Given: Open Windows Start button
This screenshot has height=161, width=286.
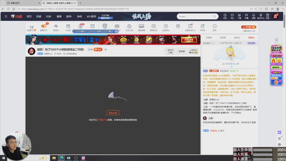Looking at the screenshot, I should [3, 158].
